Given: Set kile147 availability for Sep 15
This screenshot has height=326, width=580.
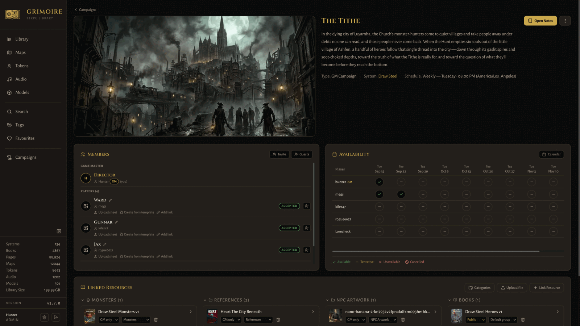Looking at the screenshot, I should [x=379, y=207].
